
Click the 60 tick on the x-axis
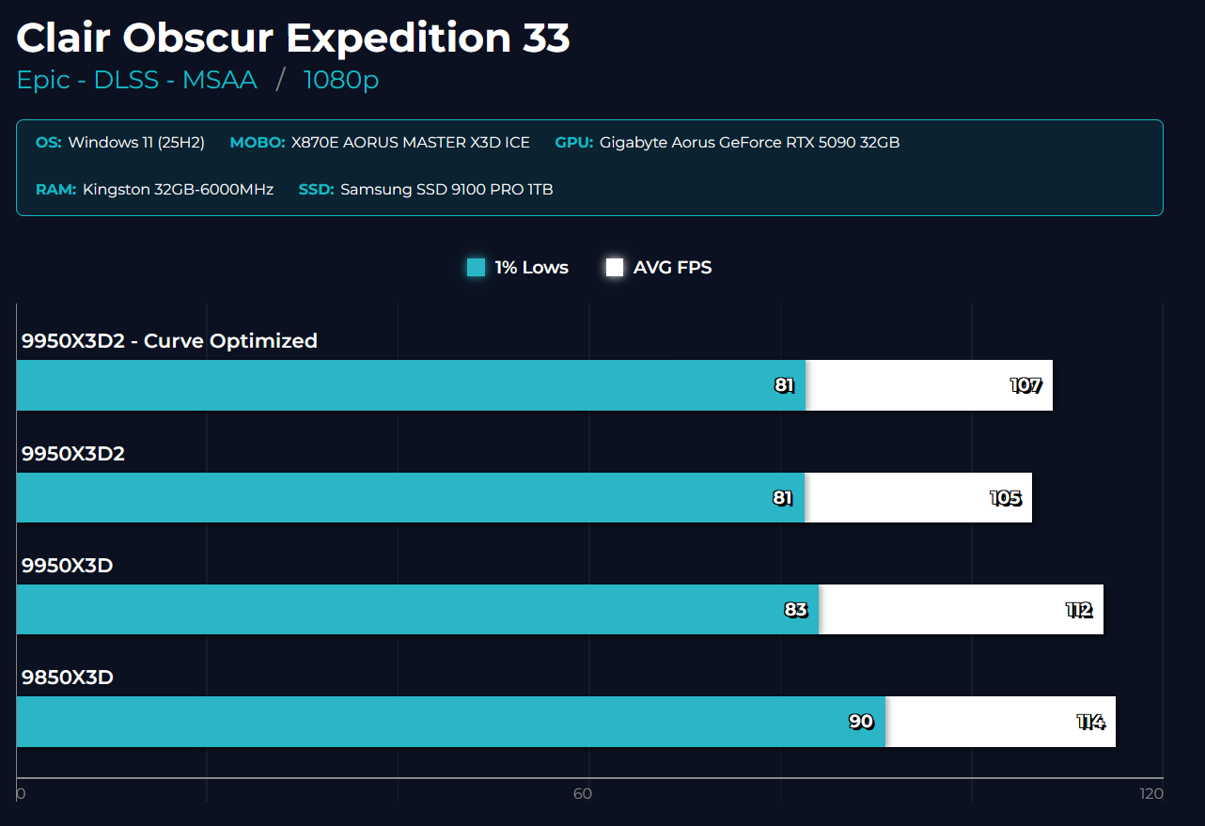583,794
